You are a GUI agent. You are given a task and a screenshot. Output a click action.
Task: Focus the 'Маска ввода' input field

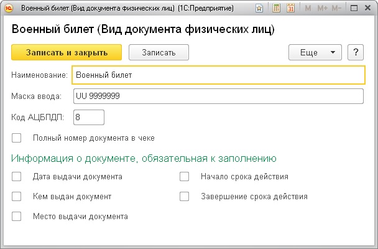(218, 96)
